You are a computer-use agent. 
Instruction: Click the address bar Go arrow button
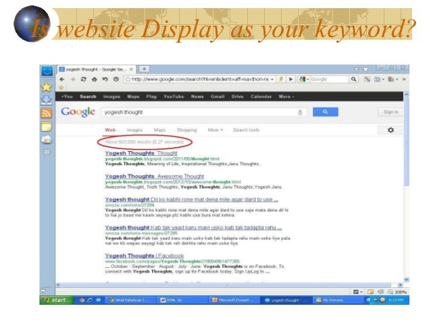290,80
